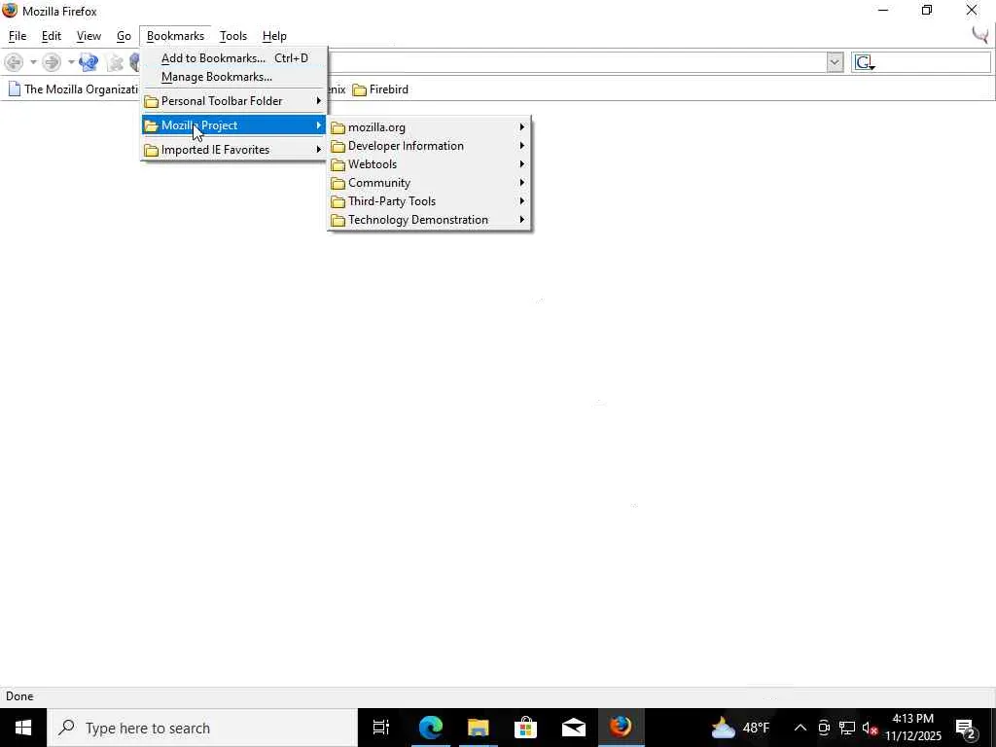Screen dimensions: 996x747
Task: Click submenu arrow of Third-Party Tools
Action: click(522, 200)
